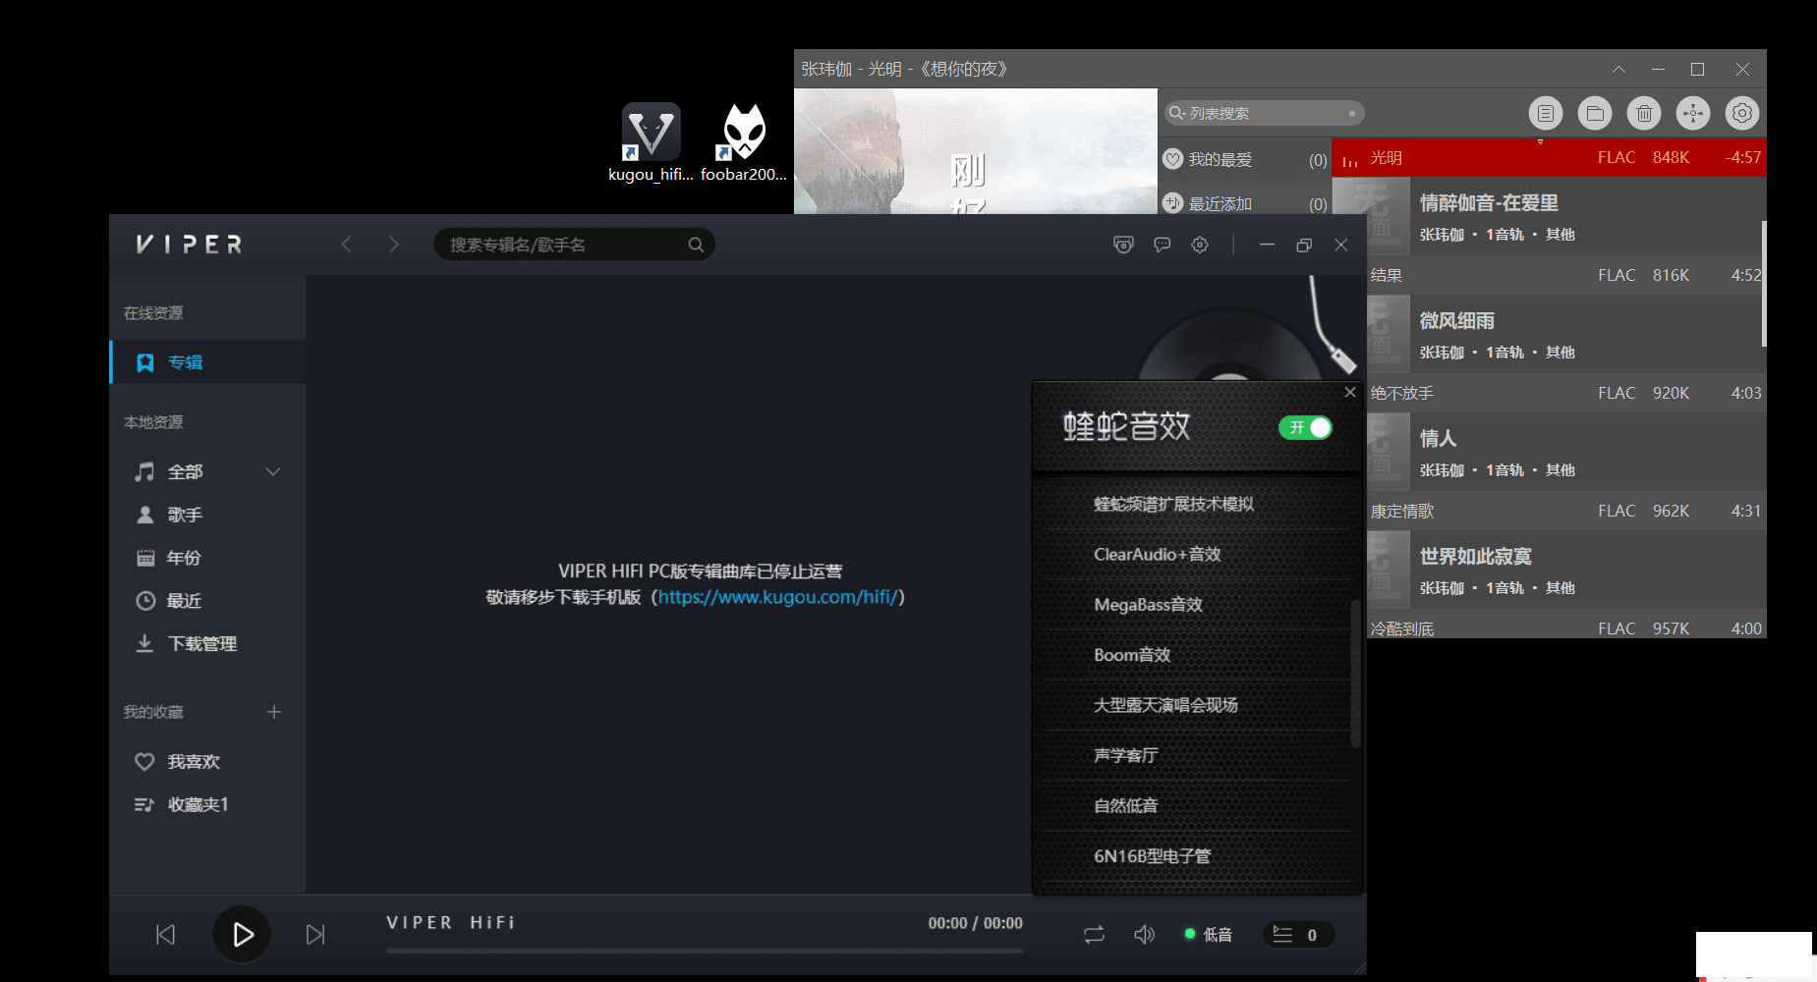This screenshot has width=1817, height=982.
Task: Open the 专辑 section in the sidebar
Action: pyautogui.click(x=208, y=362)
